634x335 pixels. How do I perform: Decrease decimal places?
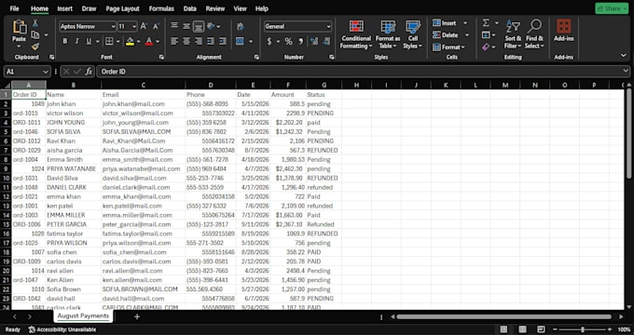pos(326,41)
